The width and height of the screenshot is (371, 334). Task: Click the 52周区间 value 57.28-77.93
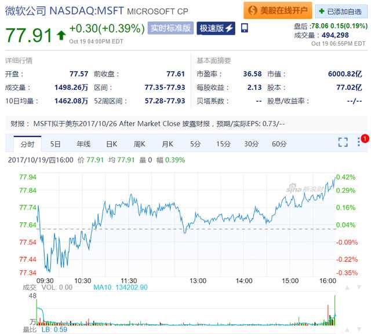(165, 101)
